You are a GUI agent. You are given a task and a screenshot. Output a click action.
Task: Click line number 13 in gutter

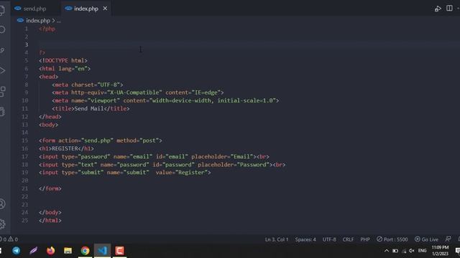tap(25, 125)
